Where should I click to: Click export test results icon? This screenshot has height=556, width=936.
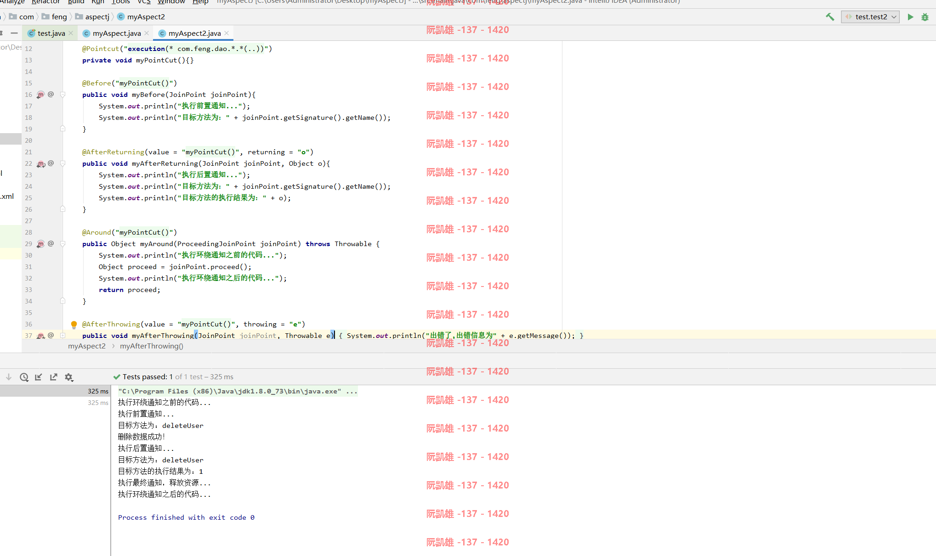click(54, 377)
